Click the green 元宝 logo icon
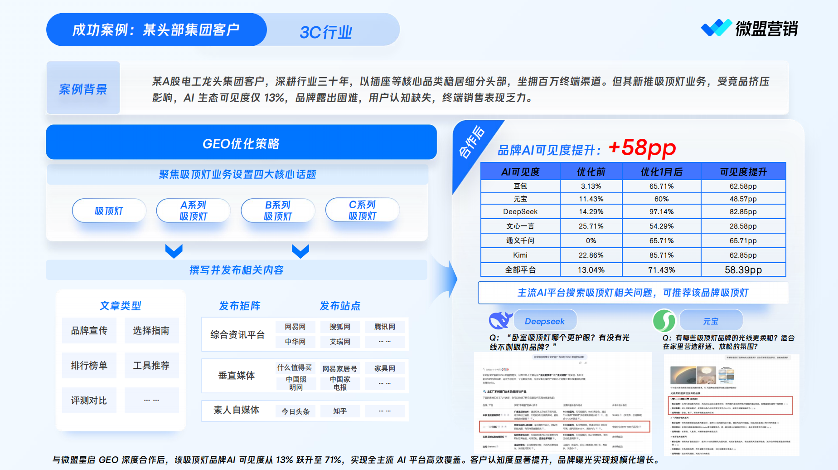Image resolution: width=838 pixels, height=470 pixels. [x=664, y=320]
